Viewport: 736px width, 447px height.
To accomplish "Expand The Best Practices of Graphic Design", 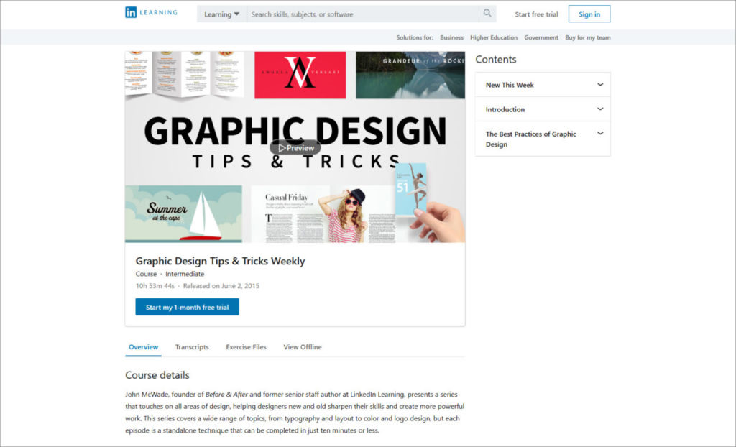I will pos(543,139).
